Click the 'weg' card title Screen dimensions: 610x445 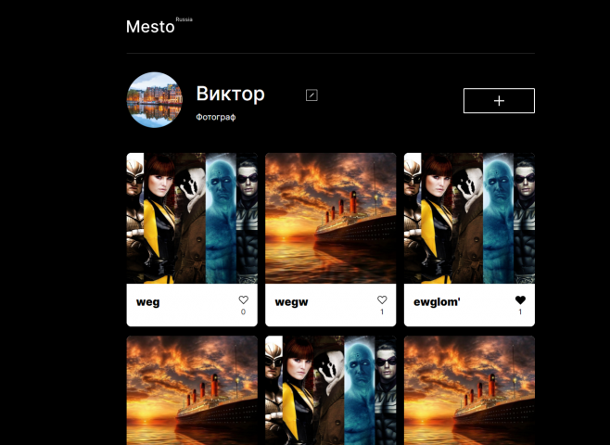[147, 302]
